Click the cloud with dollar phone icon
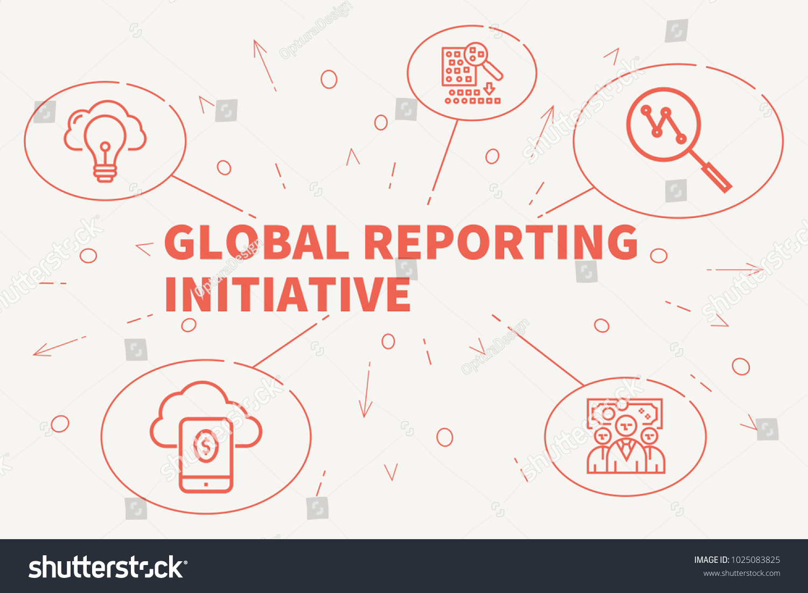The width and height of the screenshot is (808, 593). (x=206, y=437)
